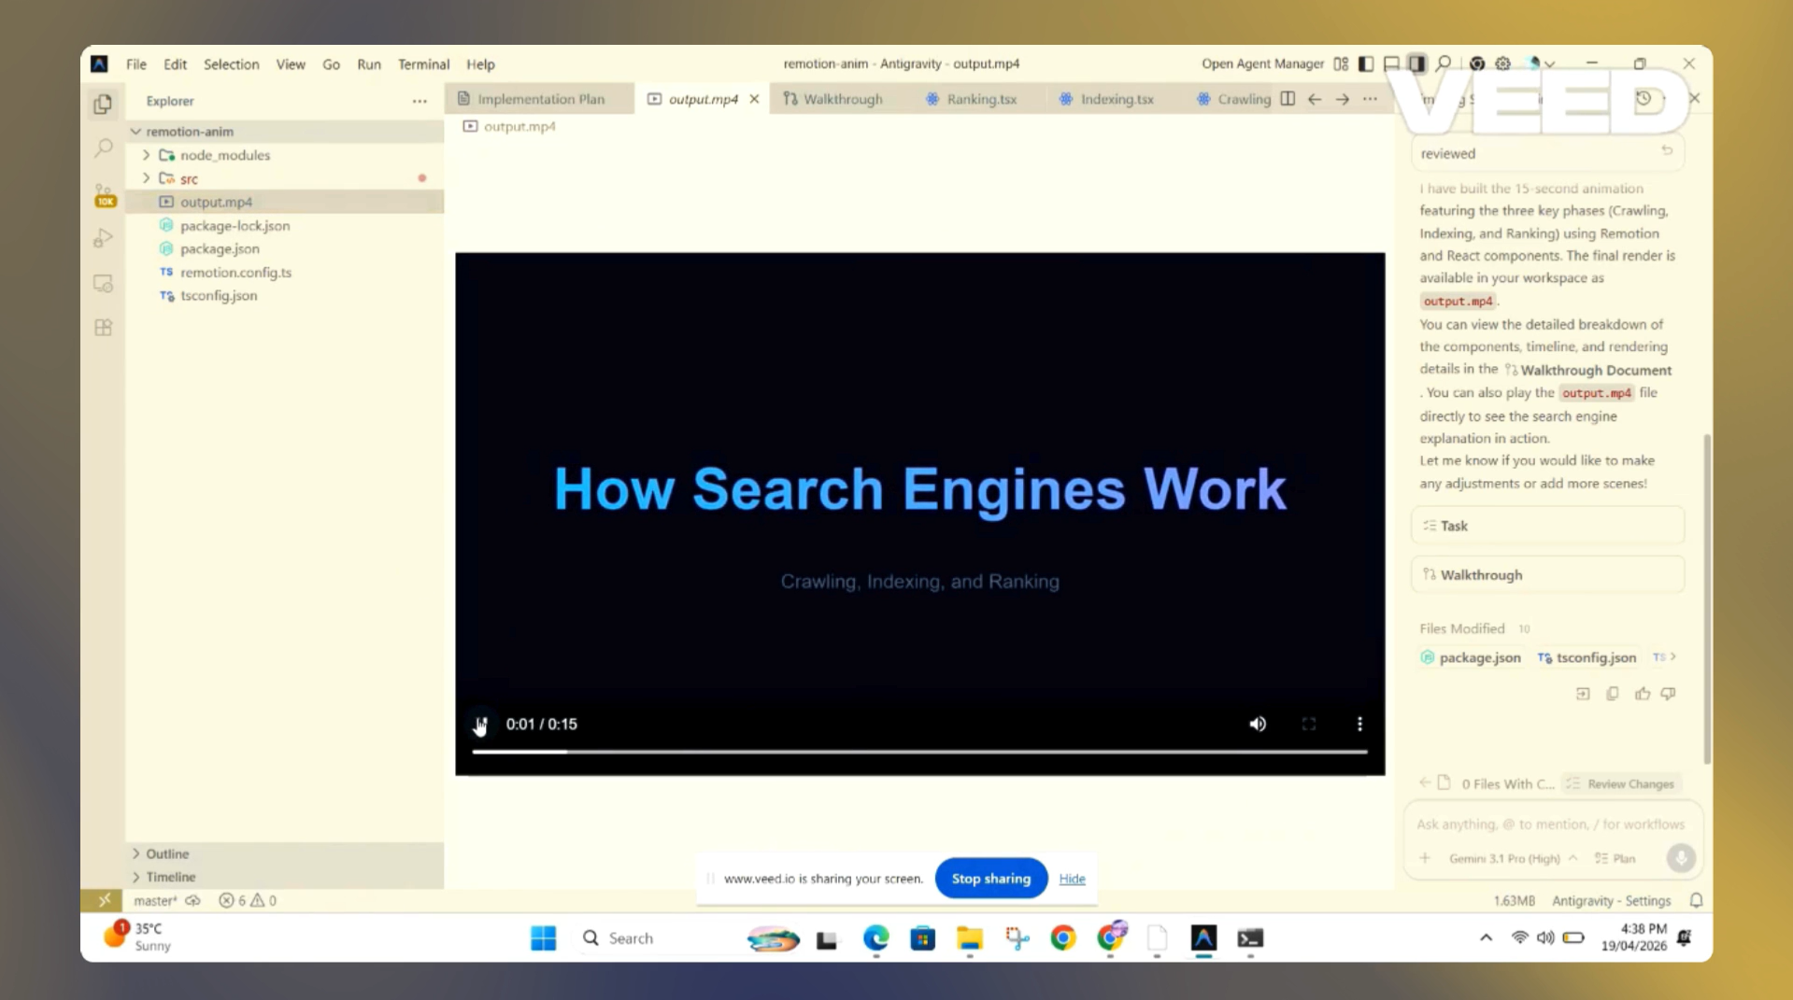Open the Search view in activity bar
The height and width of the screenshot is (1000, 1793).
[103, 148]
